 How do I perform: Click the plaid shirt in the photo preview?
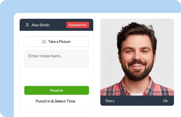click(x=137, y=88)
